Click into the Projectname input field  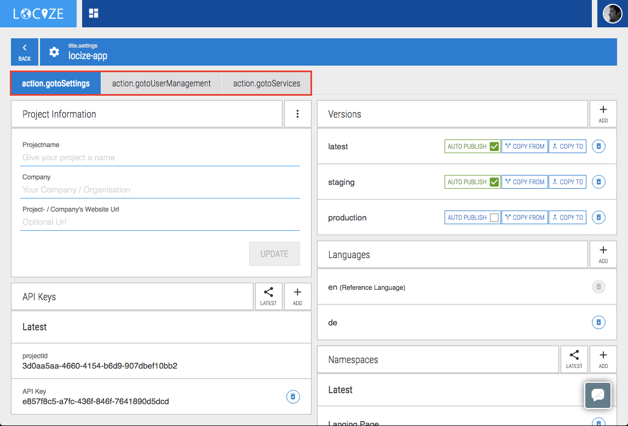click(160, 157)
